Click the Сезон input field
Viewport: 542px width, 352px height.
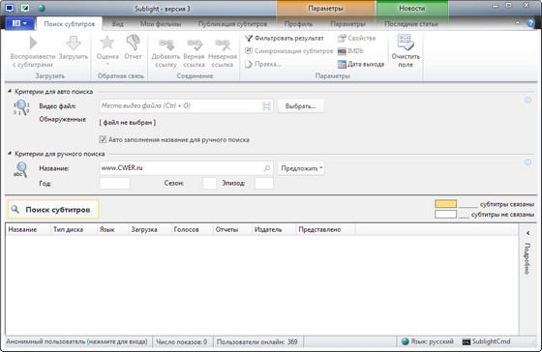[x=209, y=183]
